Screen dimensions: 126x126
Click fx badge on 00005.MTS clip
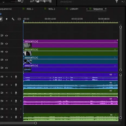coord(115,58)
